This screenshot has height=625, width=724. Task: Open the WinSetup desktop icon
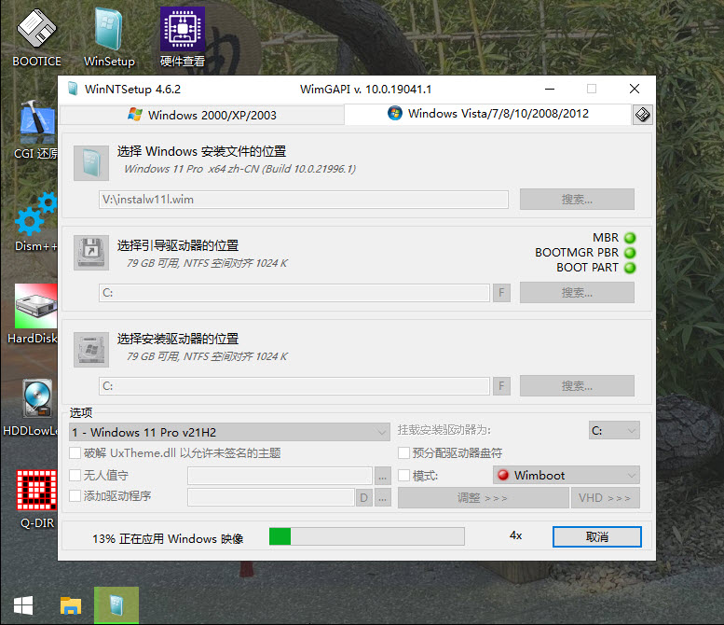[x=109, y=38]
